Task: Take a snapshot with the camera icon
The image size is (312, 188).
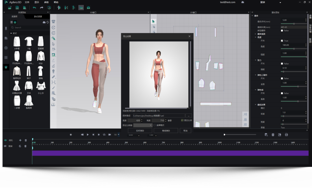Action: pos(88,8)
